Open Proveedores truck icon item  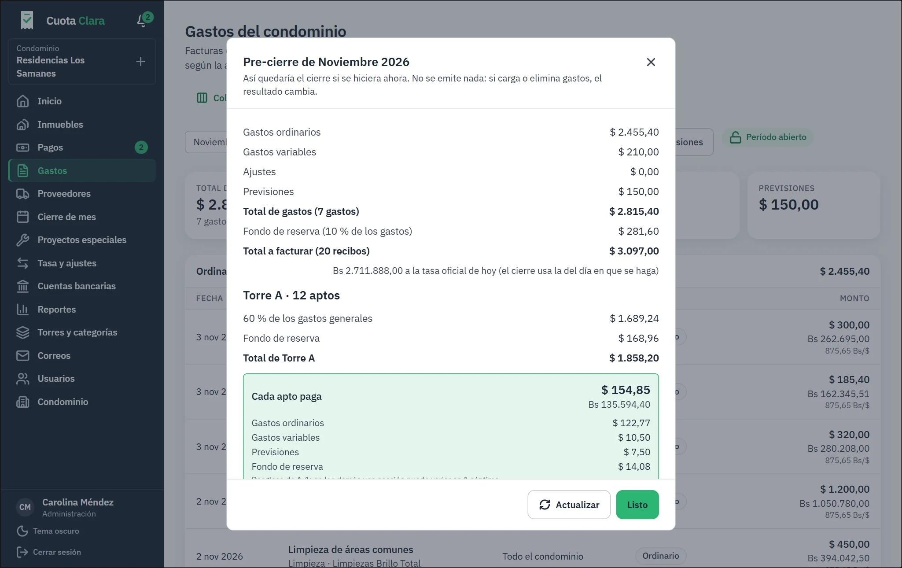pyautogui.click(x=82, y=194)
